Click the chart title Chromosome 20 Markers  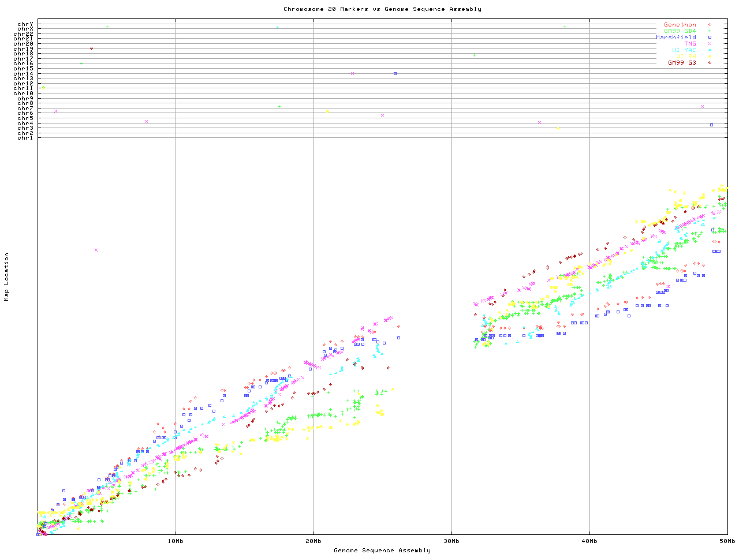(382, 9)
